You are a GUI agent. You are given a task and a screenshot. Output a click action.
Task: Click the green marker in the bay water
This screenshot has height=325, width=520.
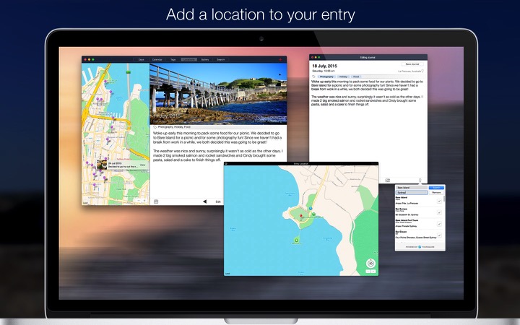[x=297, y=240]
